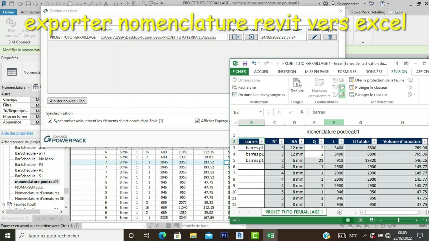
Task: Open the Excel FICHIER tab
Action: coord(239,72)
